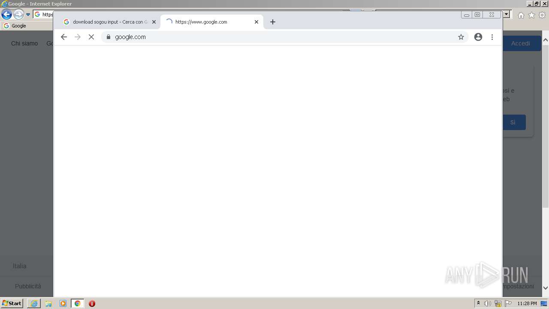Screen dimensions: 549x309
Task: Open a new Chrome tab
Action: (x=273, y=22)
